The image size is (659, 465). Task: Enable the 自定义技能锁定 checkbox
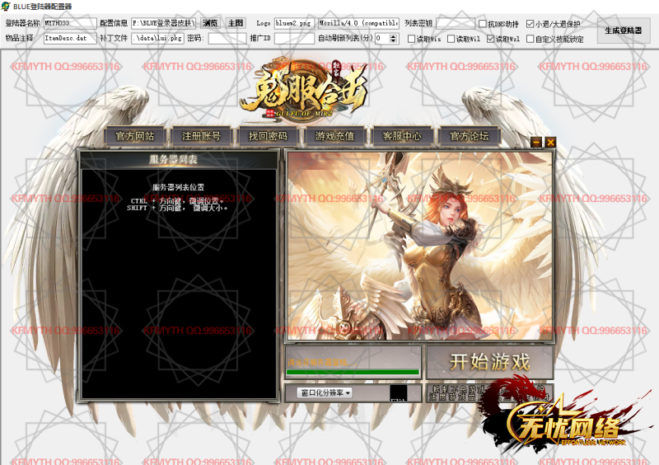pos(530,39)
